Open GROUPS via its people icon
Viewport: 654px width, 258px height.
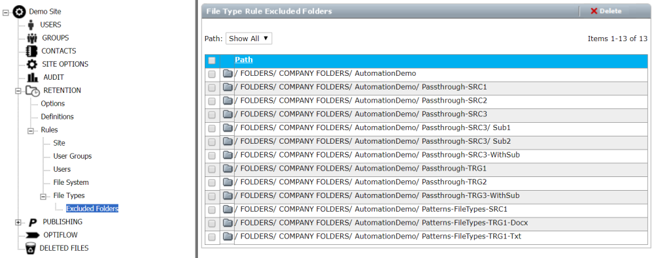pos(32,38)
